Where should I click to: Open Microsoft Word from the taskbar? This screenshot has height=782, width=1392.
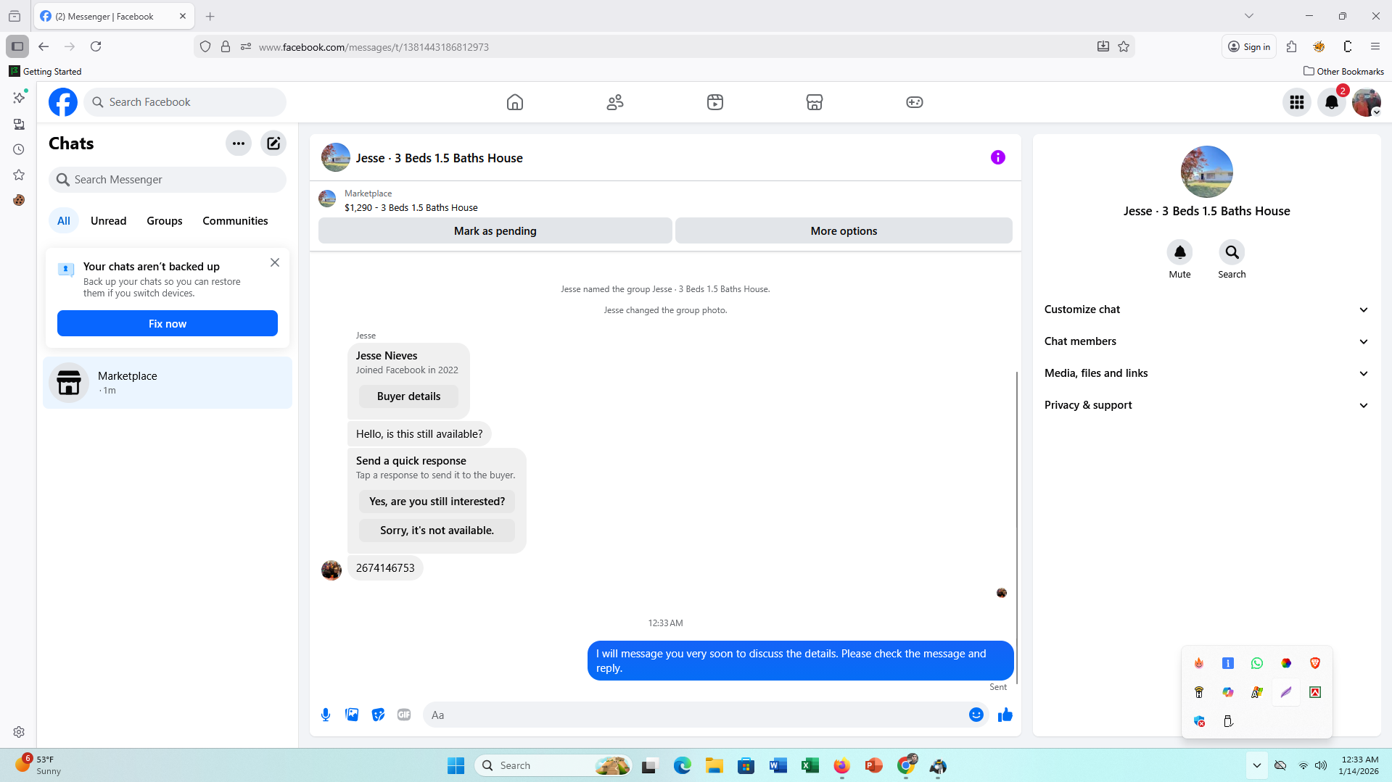coord(778,765)
